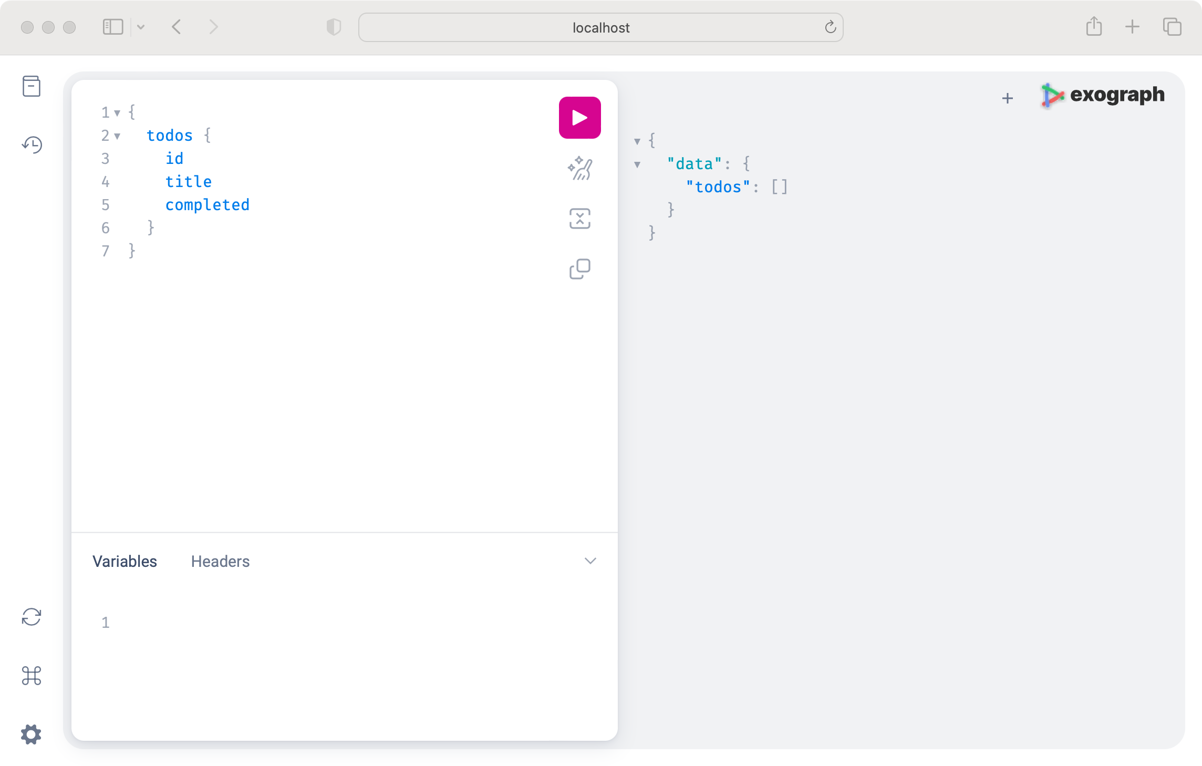The image size is (1202, 766).
Task: Switch to the Headers tab
Action: 220,561
